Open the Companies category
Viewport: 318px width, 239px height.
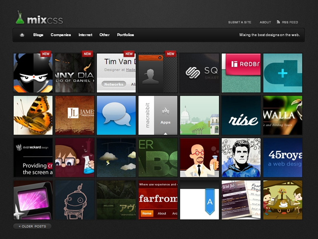(x=61, y=35)
